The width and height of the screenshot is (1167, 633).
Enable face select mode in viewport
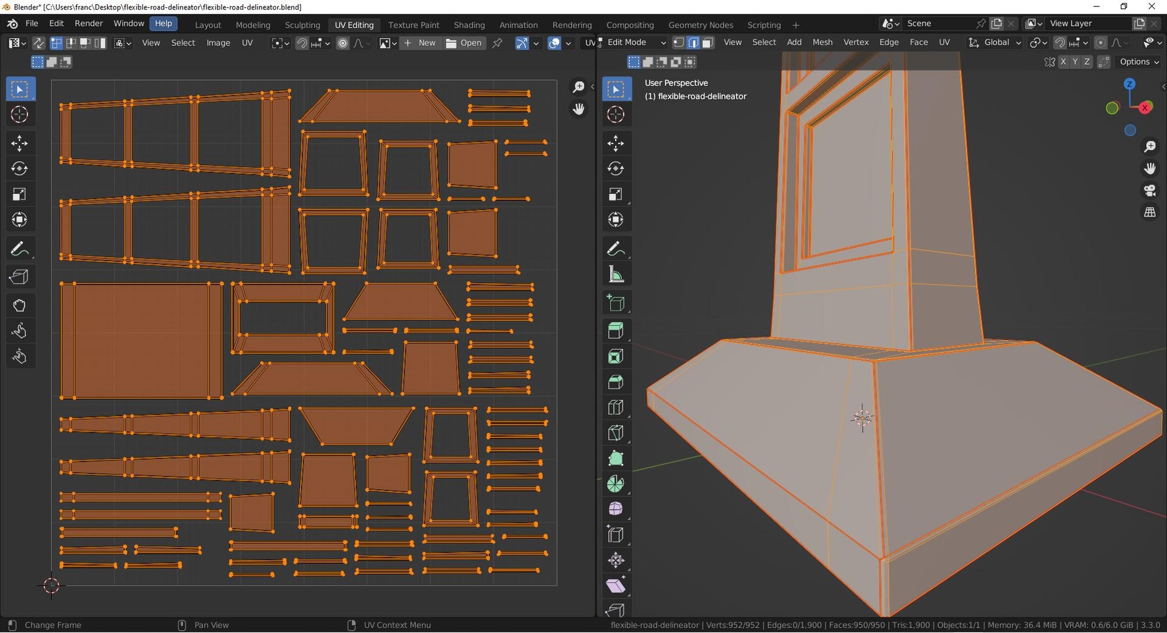click(x=708, y=43)
